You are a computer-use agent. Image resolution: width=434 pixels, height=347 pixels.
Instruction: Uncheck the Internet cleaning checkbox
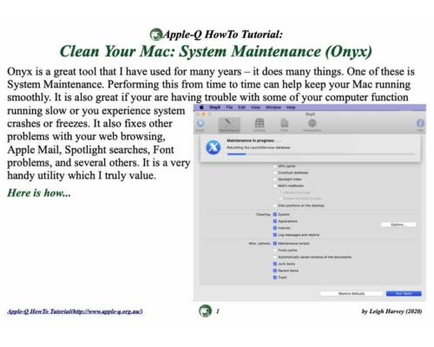pos(275,228)
